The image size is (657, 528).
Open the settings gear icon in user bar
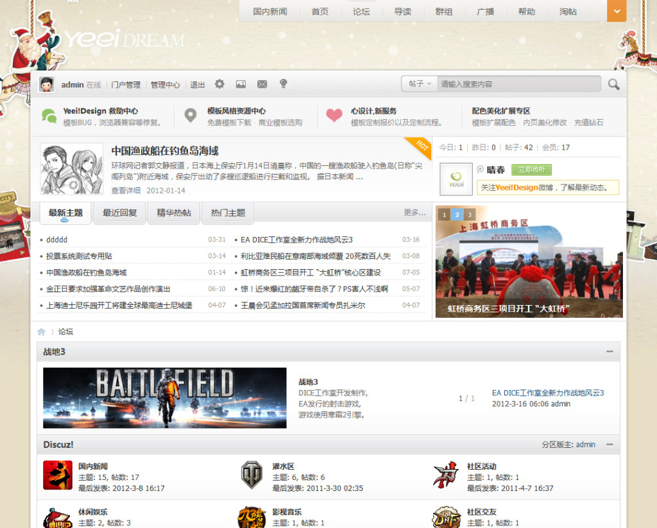pyautogui.click(x=219, y=84)
